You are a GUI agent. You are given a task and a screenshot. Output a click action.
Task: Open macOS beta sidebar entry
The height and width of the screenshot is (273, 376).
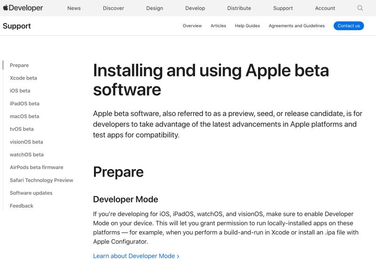click(x=24, y=116)
